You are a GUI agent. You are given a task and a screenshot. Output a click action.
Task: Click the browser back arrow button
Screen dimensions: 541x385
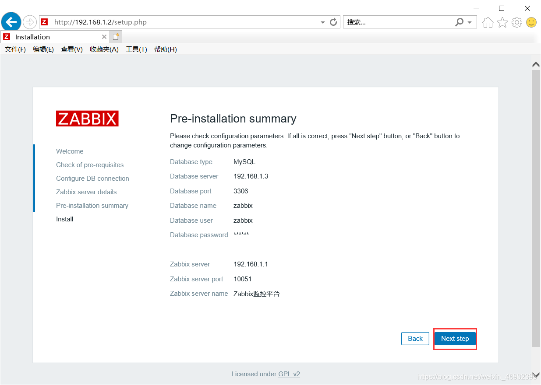pyautogui.click(x=11, y=21)
